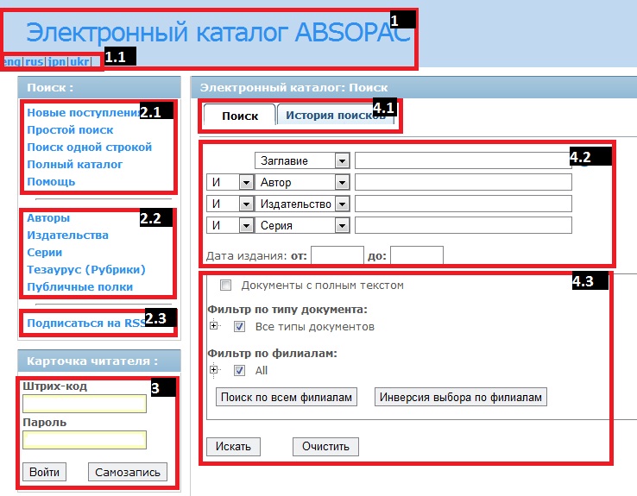
Task: Open the Издательство field dropdown
Action: (342, 204)
